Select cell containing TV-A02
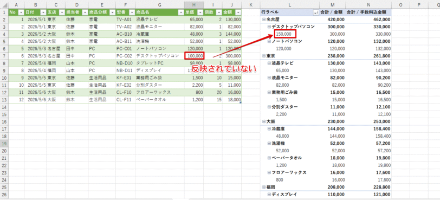This screenshot has width=440, height=200. [x=125, y=27]
